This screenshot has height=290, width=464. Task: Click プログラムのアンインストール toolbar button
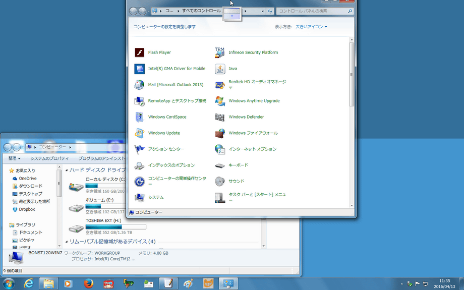(x=102, y=158)
